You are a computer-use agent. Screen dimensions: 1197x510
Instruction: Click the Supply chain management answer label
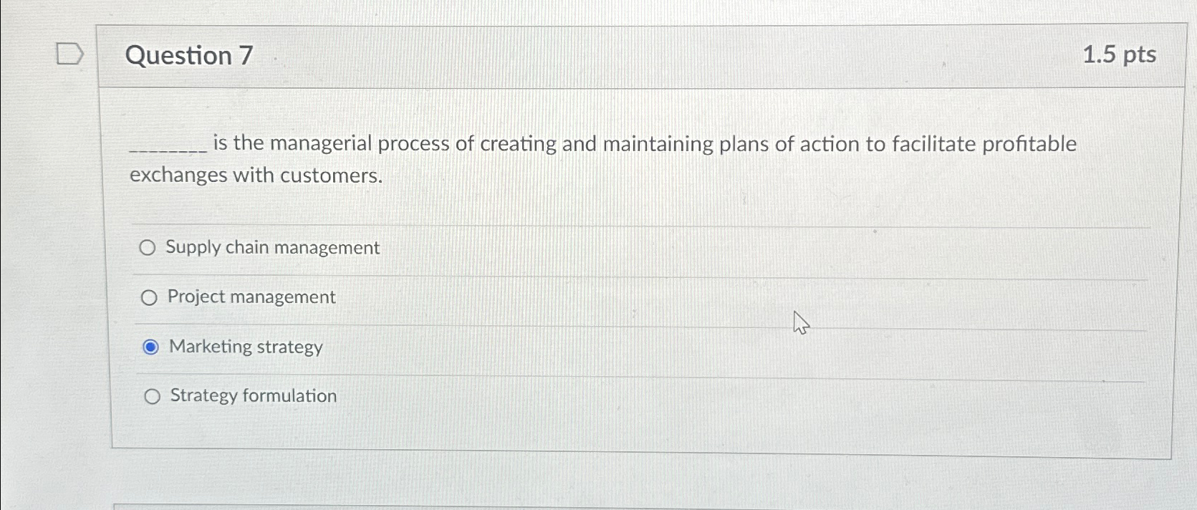[x=272, y=247]
